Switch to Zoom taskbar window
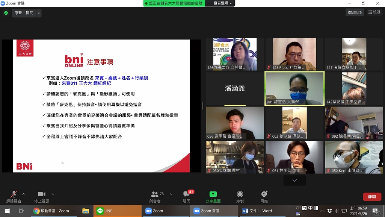 pyautogui.click(x=166, y=211)
